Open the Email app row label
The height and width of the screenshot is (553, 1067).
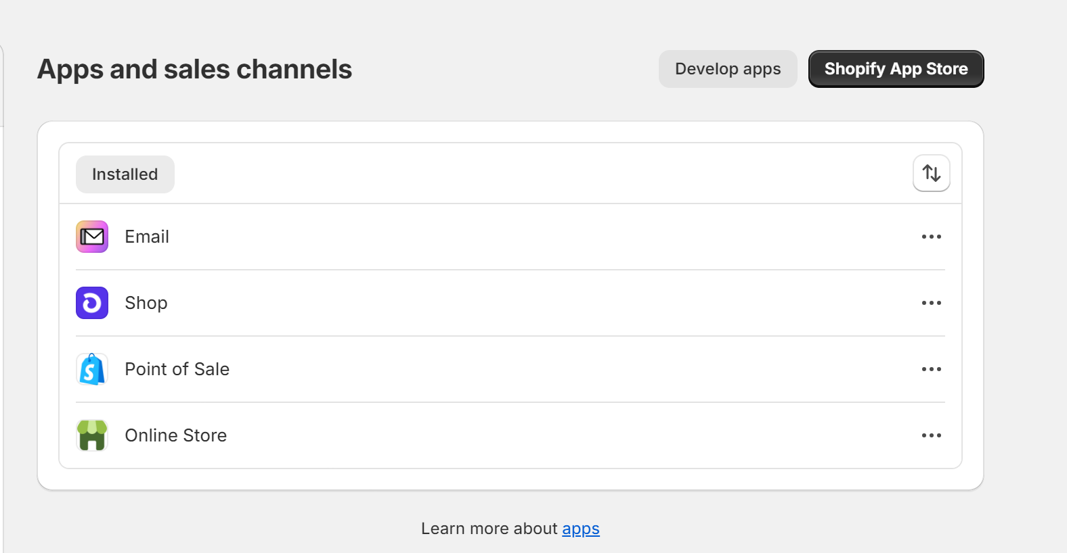(147, 237)
